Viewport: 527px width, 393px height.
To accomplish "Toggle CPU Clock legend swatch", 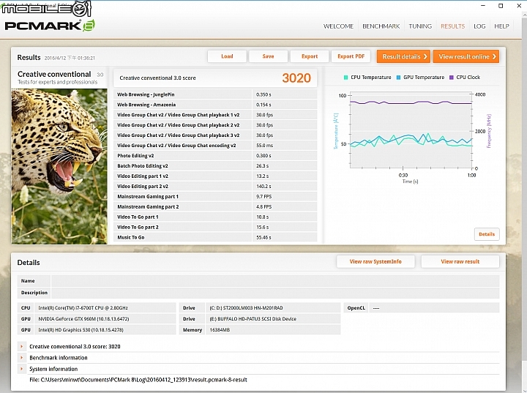I will [x=452, y=78].
